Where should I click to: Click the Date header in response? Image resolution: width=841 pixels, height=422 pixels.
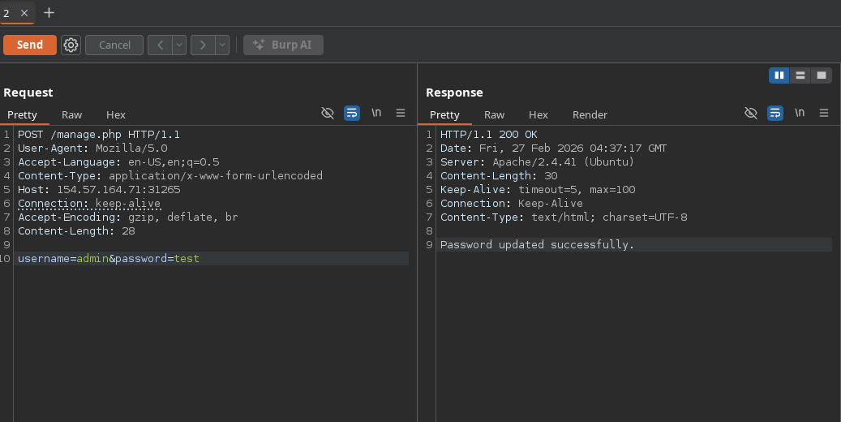coord(554,149)
